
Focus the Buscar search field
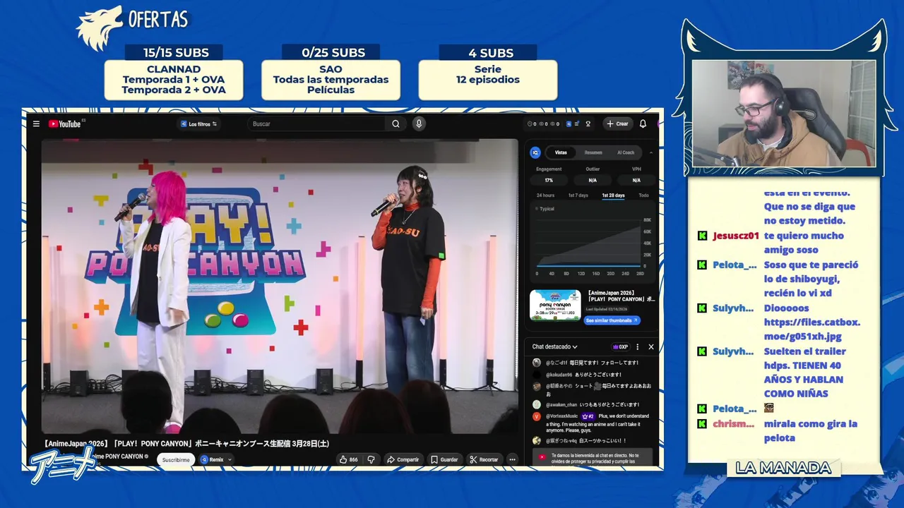tap(318, 124)
